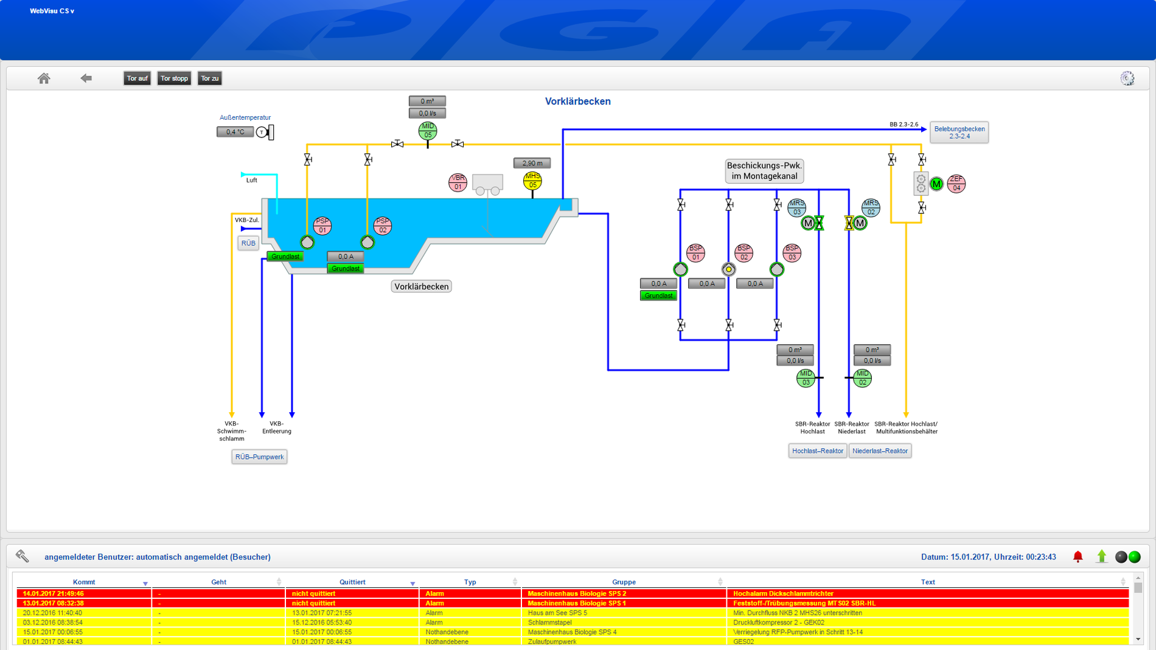
Task: Click the MID 05 flow meter symbol
Action: coord(428,131)
